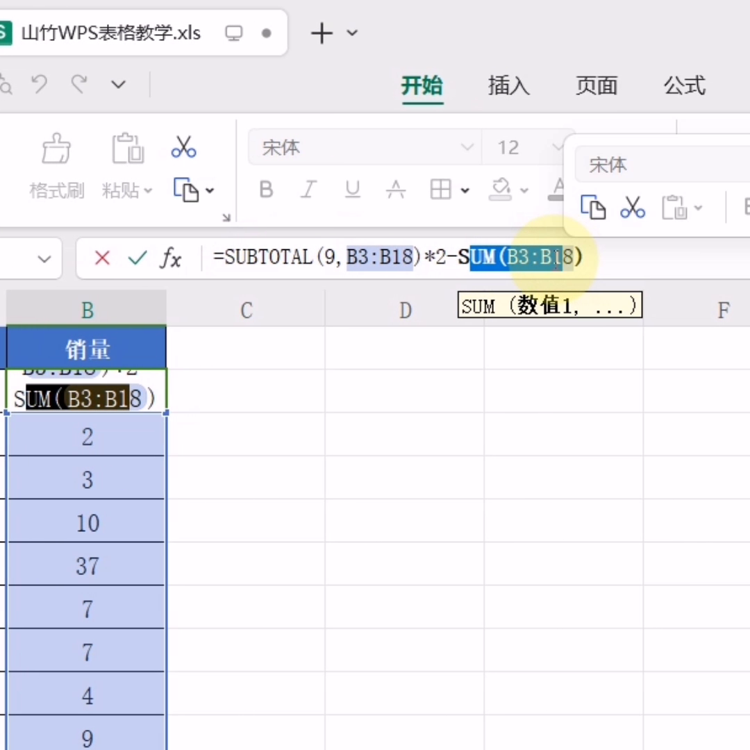Click the WPS spreadsheet S app icon
Screen dimensions: 750x750
click(5, 33)
